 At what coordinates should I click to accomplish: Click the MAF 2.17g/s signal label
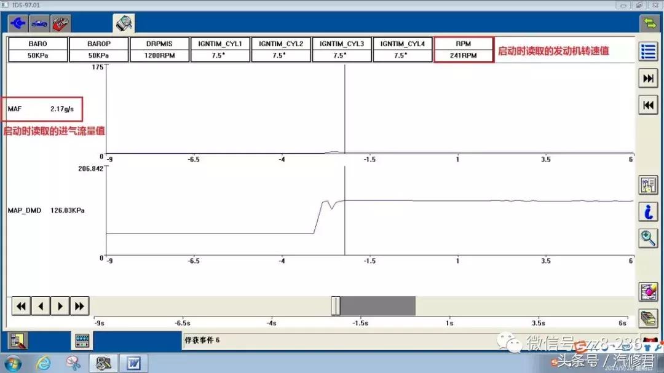point(41,109)
